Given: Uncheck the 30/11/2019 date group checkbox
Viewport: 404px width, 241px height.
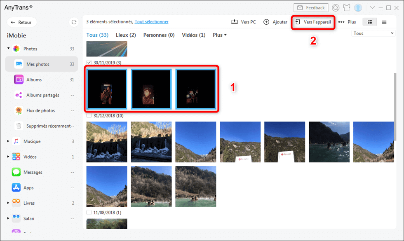Looking at the screenshot, I should coord(89,63).
